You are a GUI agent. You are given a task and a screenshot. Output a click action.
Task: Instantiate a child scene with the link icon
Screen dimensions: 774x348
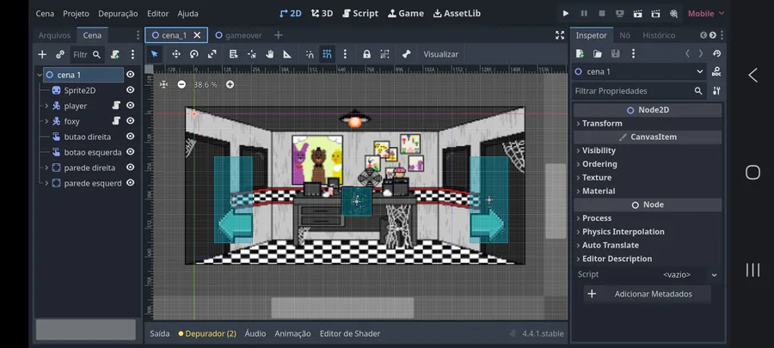[x=60, y=55]
